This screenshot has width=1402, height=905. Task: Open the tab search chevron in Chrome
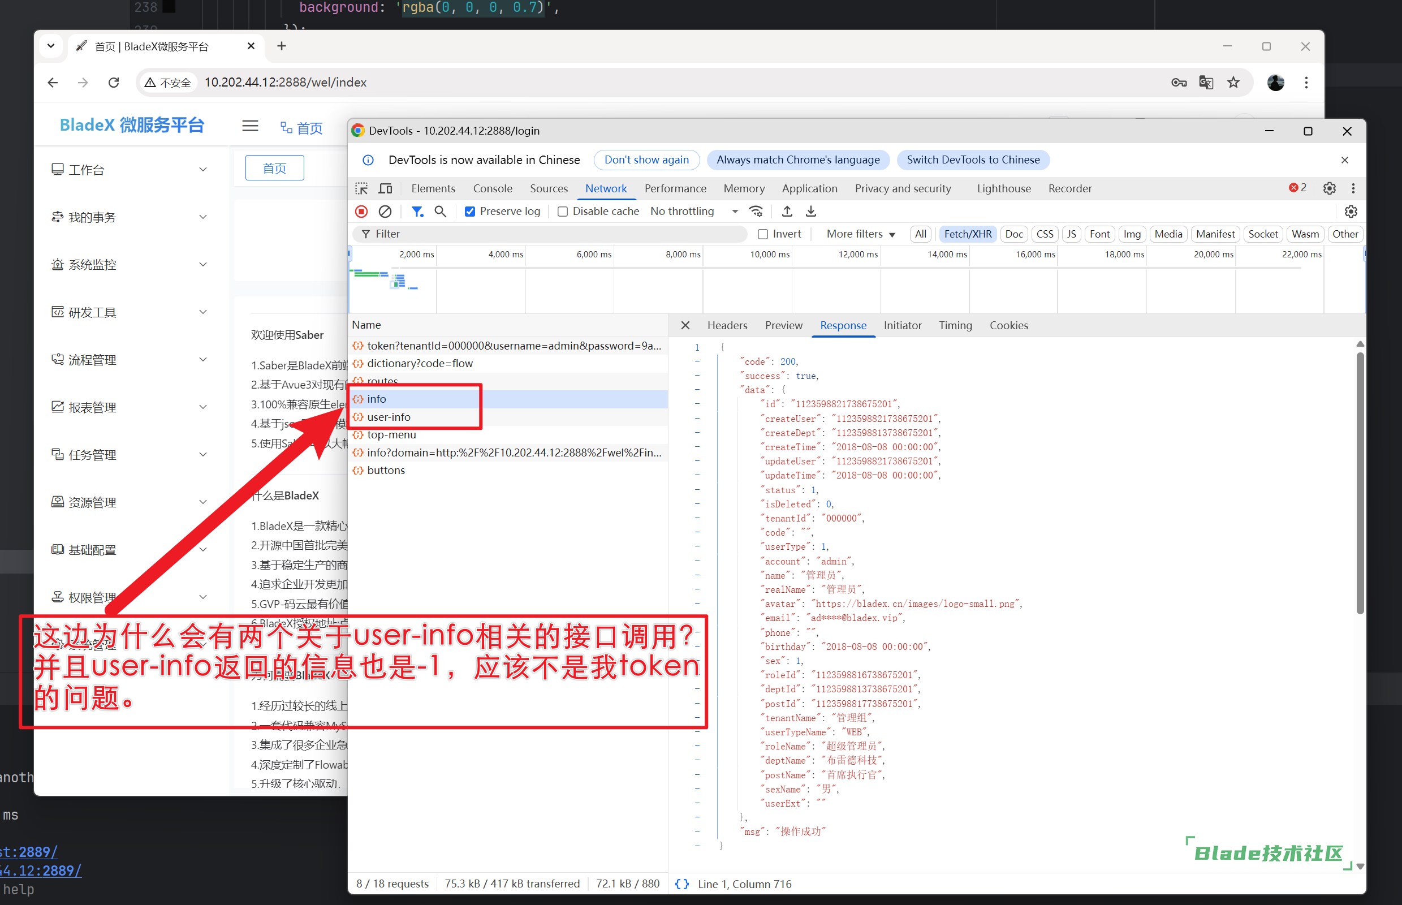click(x=51, y=46)
